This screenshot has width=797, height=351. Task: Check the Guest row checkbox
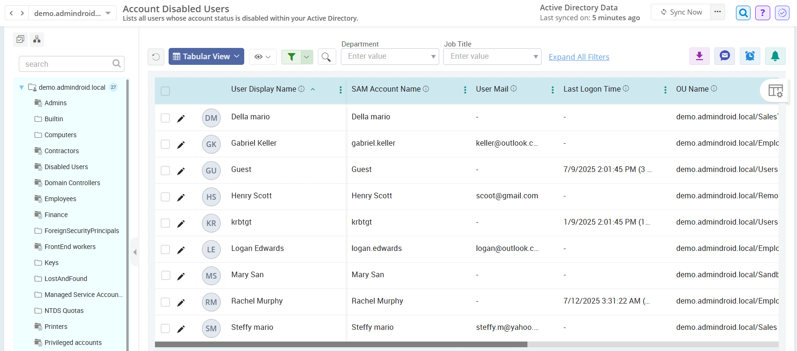[x=165, y=171]
